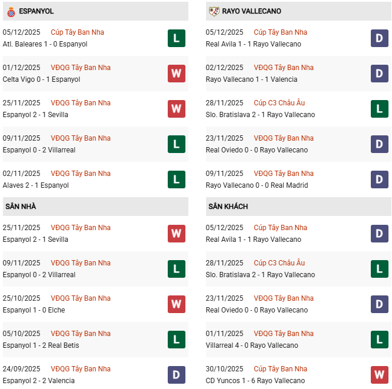The image size is (392, 389).
Task: Open the SÂN KHÁCH section header
Action: click(x=228, y=207)
